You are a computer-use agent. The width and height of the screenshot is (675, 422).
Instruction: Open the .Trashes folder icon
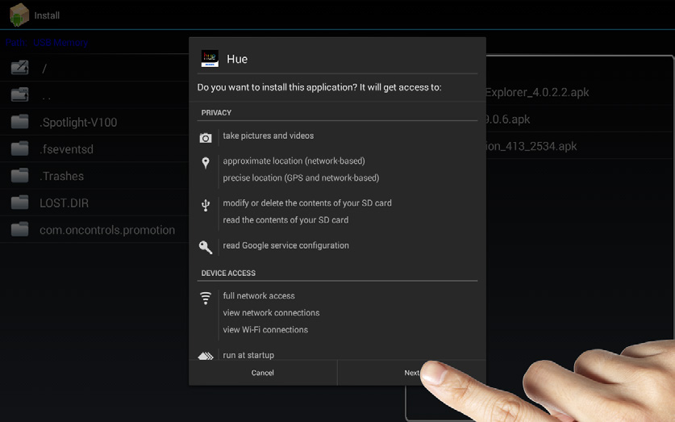20,176
